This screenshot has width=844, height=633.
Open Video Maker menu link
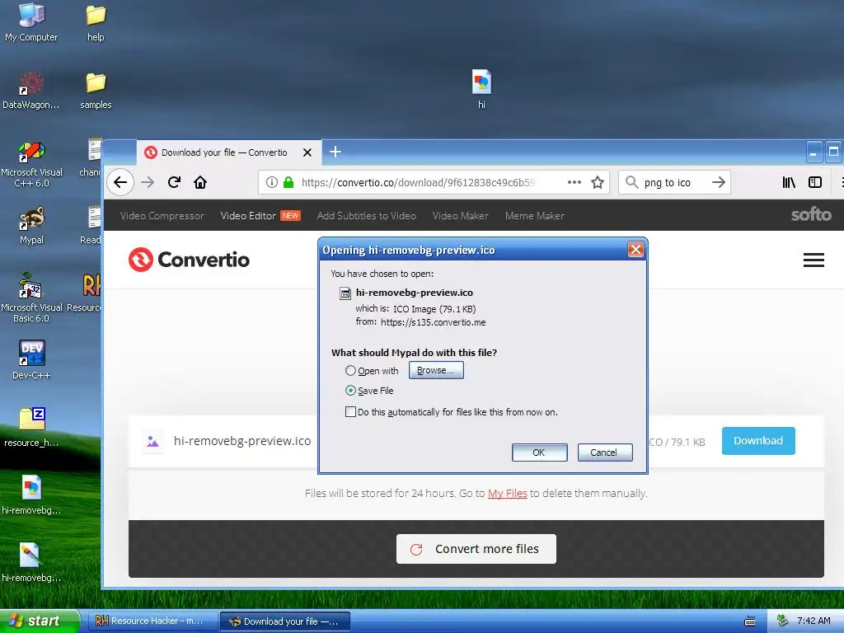[460, 216]
